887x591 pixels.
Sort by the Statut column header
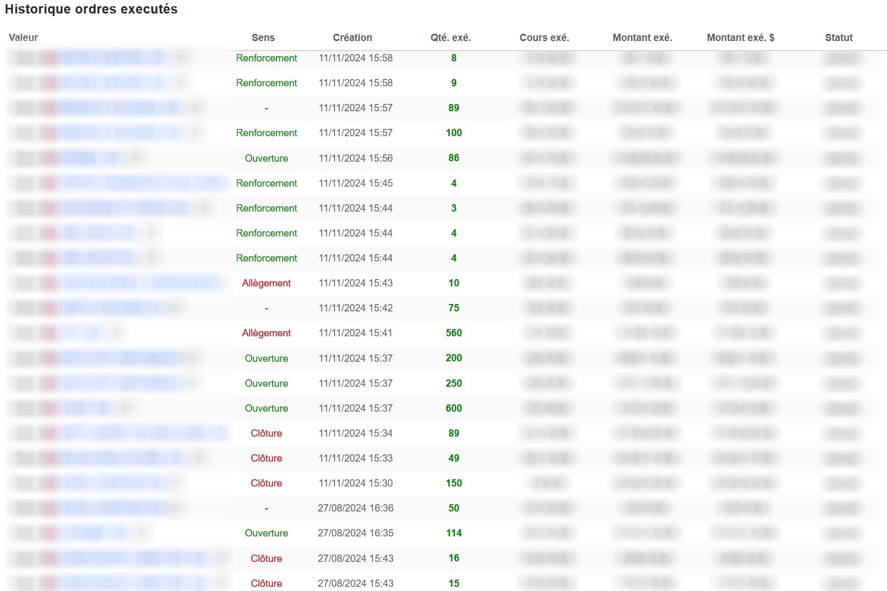(x=838, y=37)
